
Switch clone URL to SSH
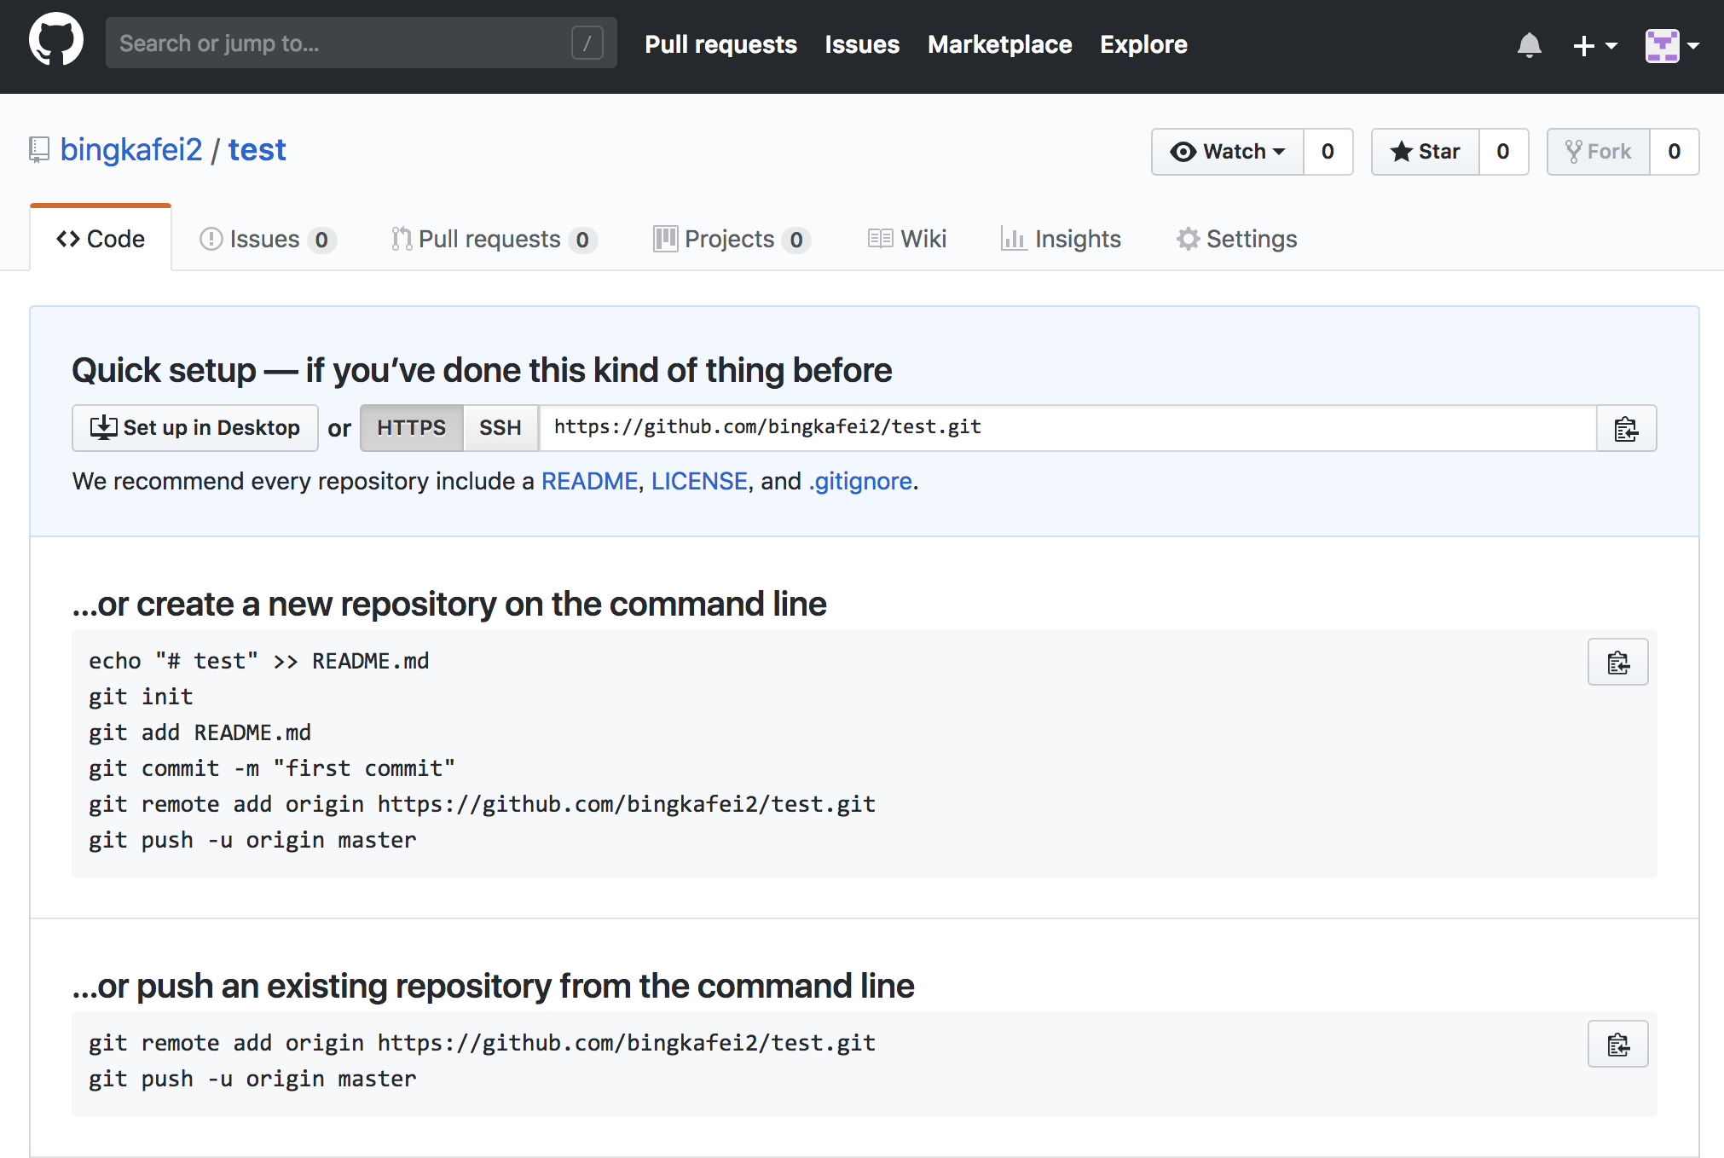[500, 428]
